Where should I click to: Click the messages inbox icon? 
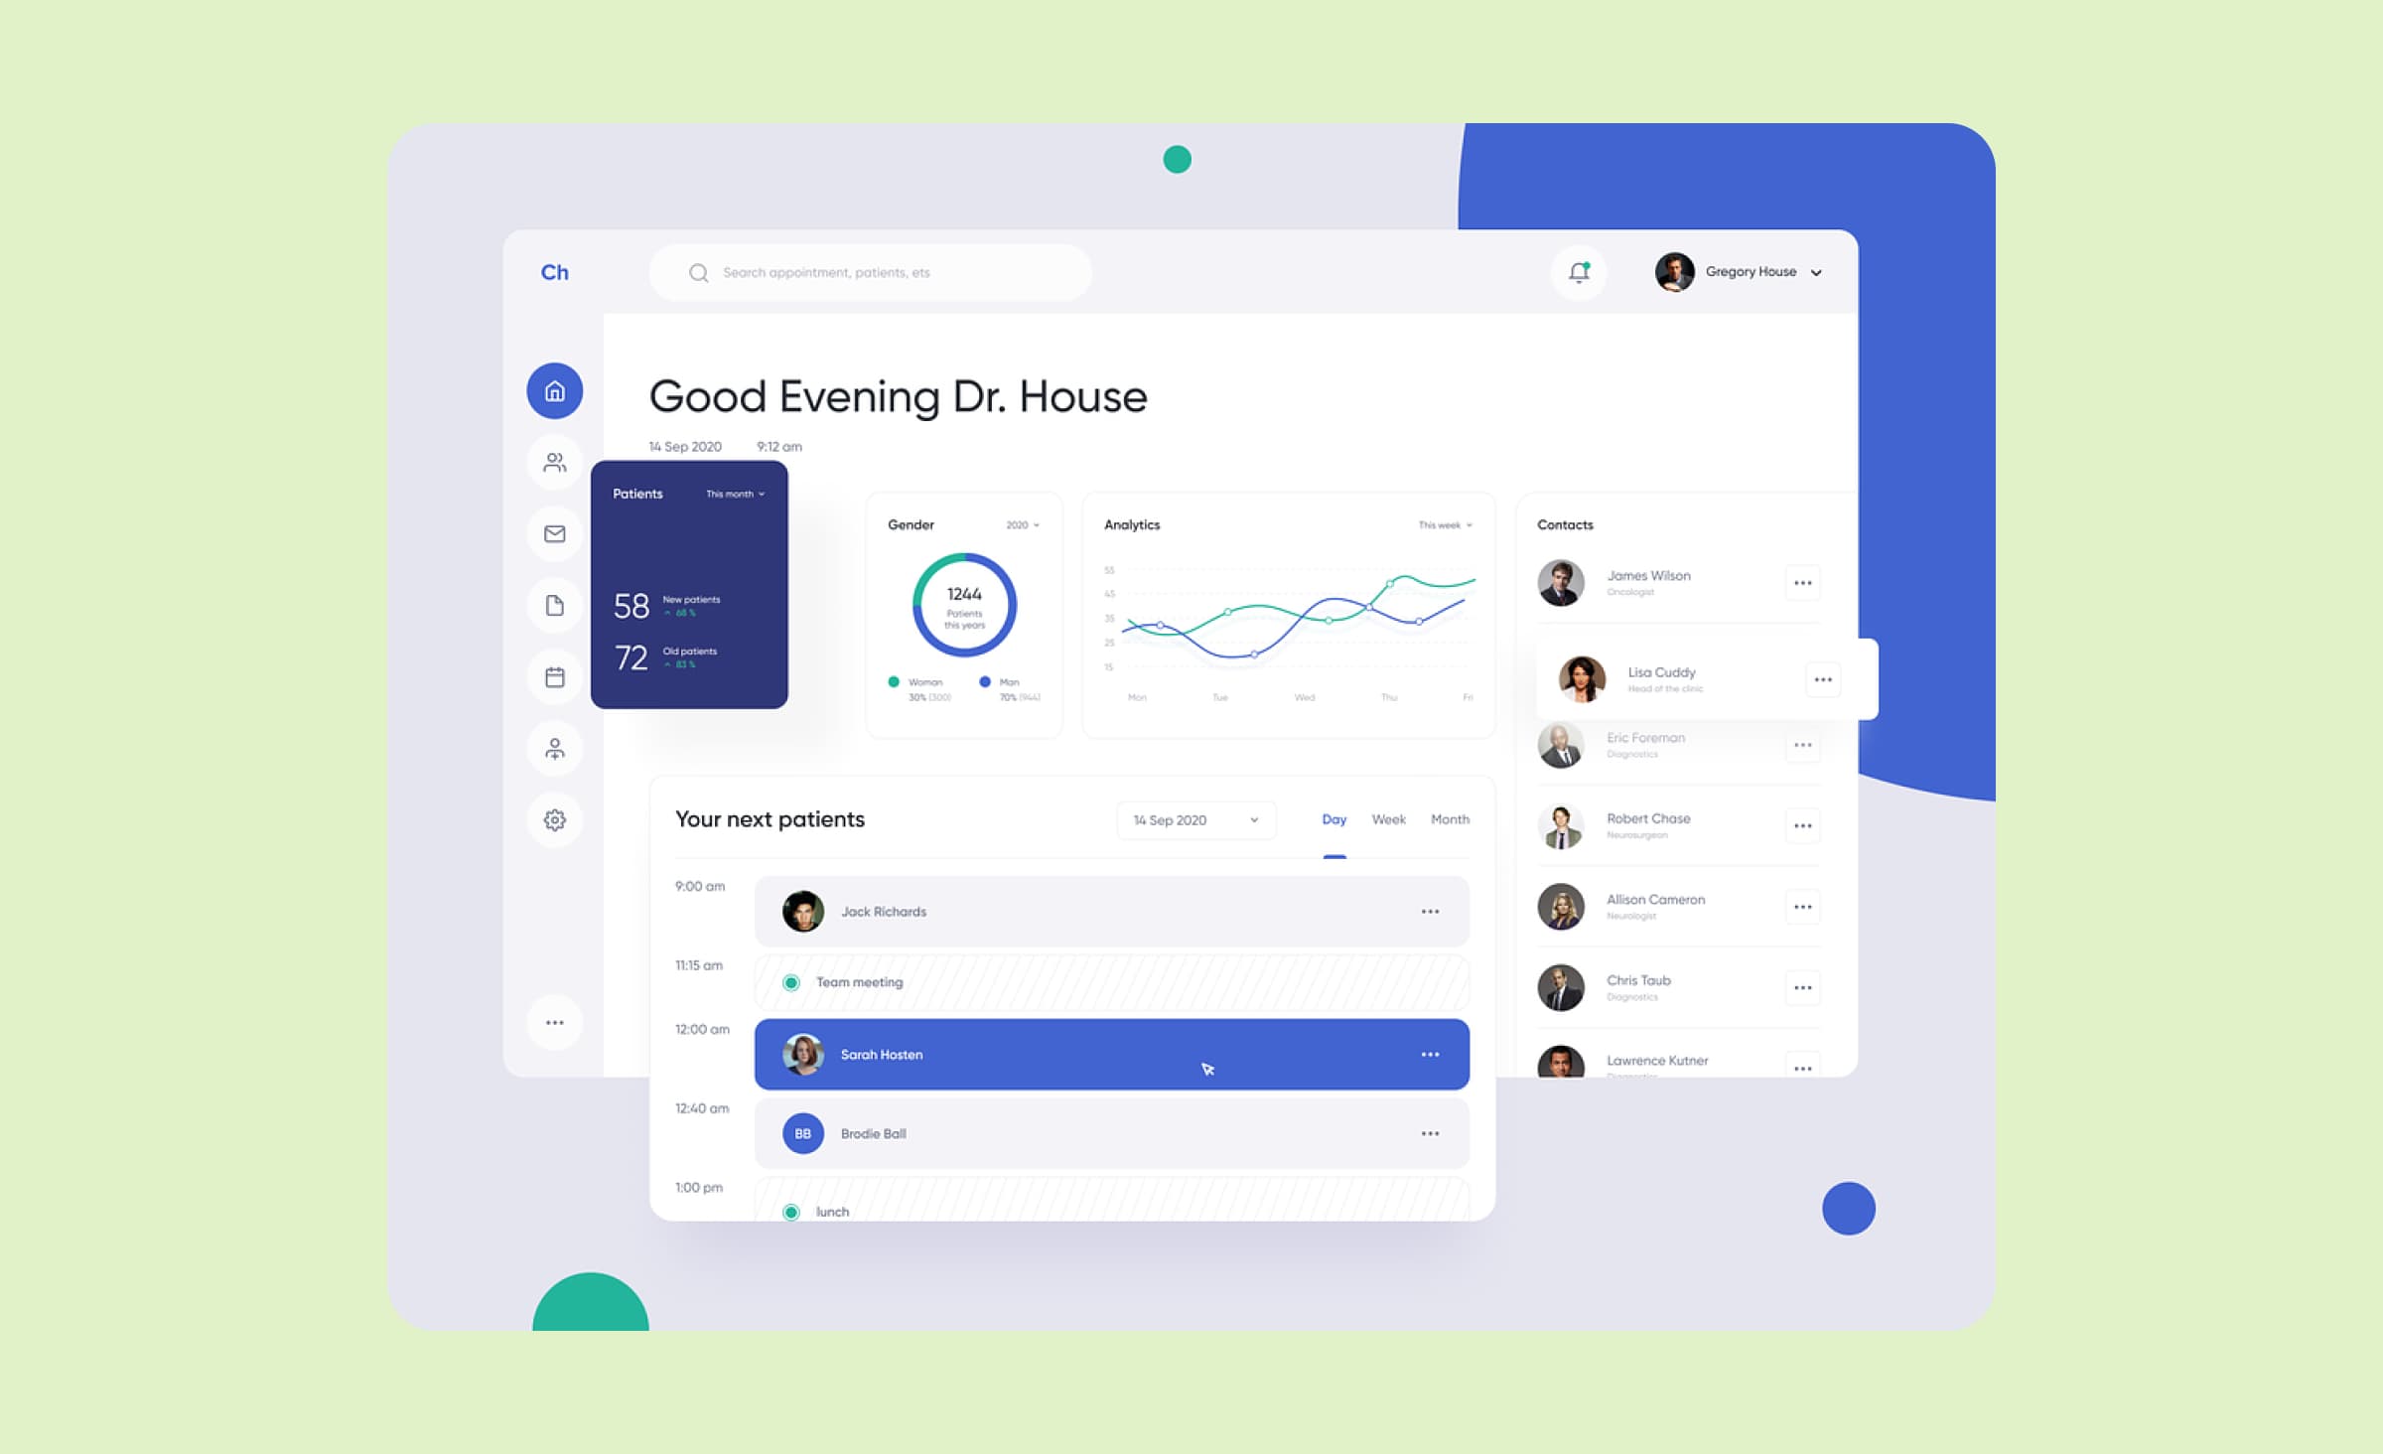tap(555, 533)
